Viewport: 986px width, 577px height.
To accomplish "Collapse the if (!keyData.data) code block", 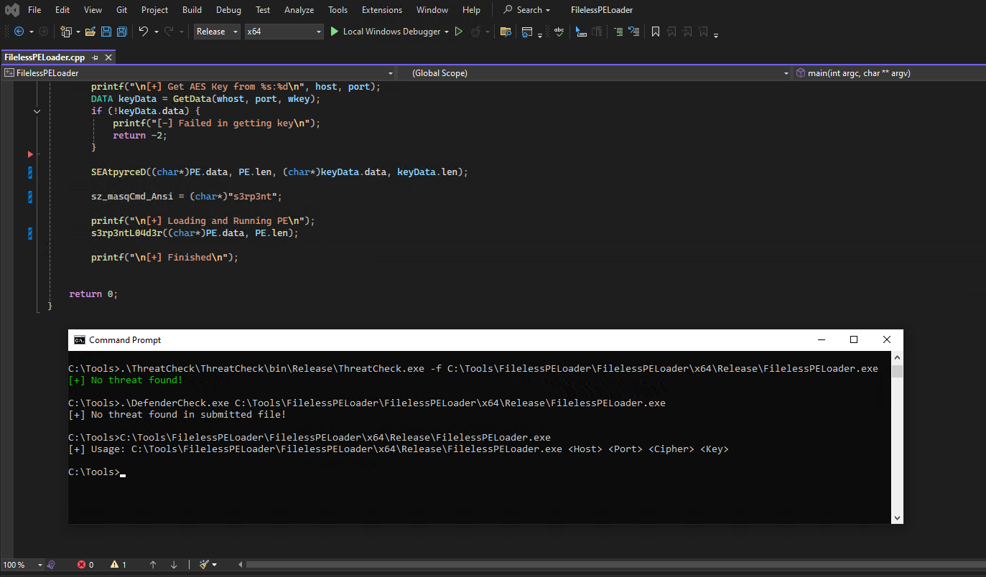I will 37,111.
